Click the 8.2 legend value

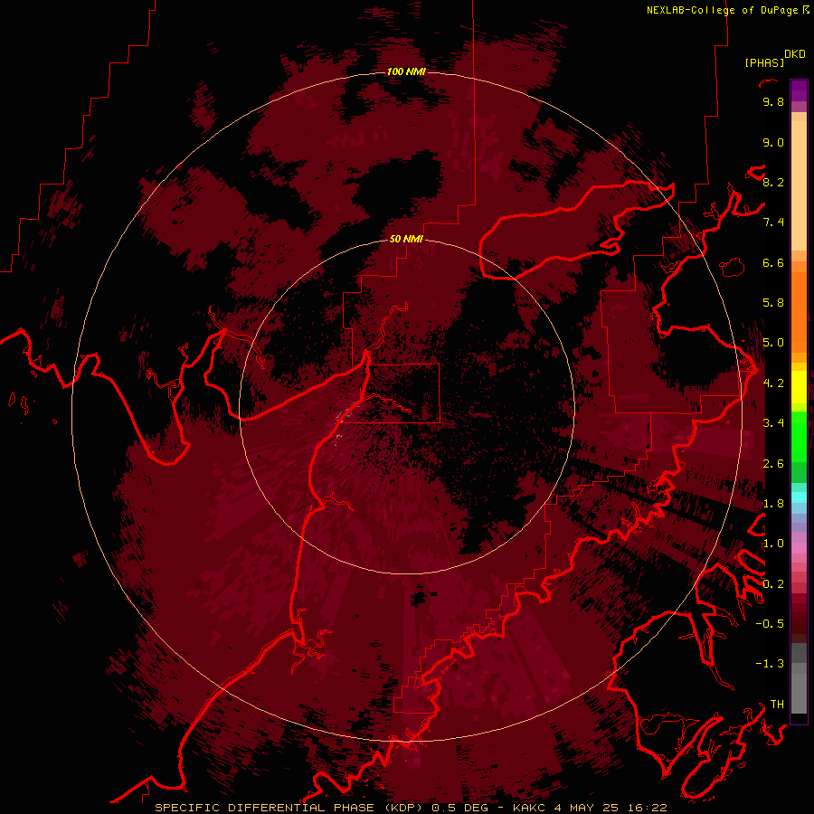coord(773,182)
